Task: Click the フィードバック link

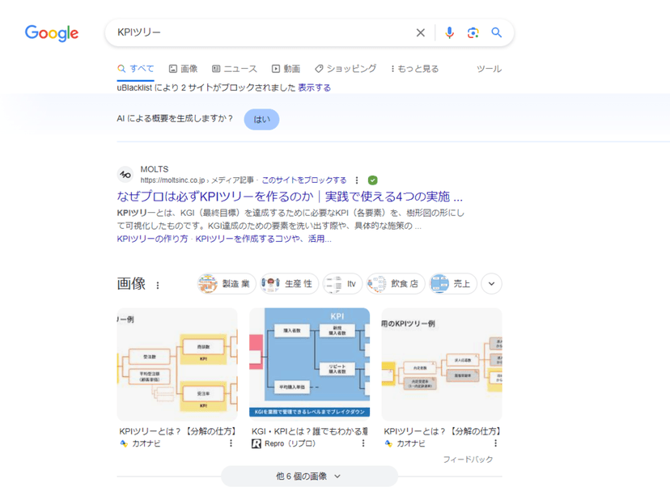Action: pos(468,460)
